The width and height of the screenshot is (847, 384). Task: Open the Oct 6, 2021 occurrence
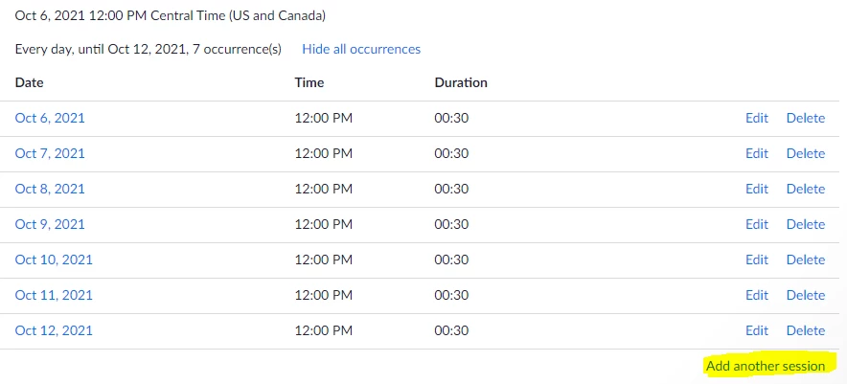click(50, 118)
